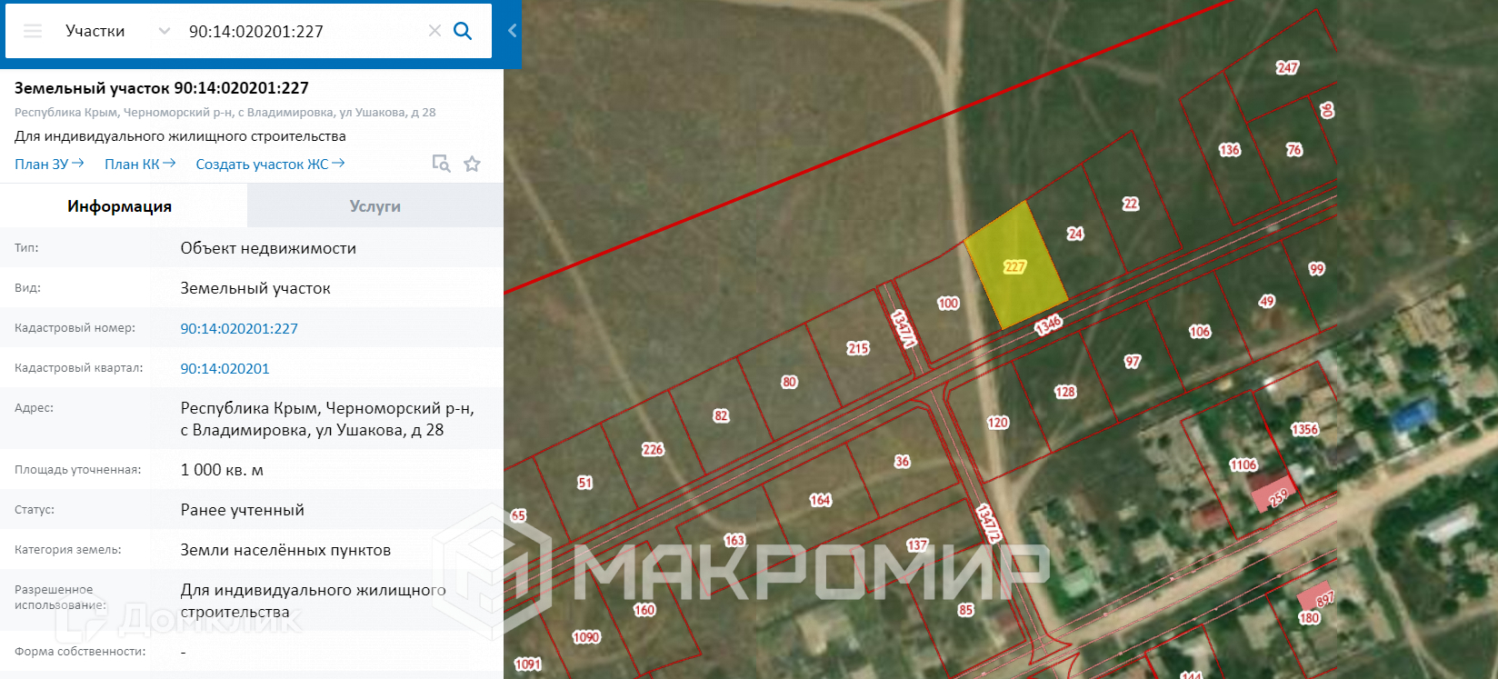Click the status value Ранее учтенный
This screenshot has width=1498, height=679.
(243, 510)
